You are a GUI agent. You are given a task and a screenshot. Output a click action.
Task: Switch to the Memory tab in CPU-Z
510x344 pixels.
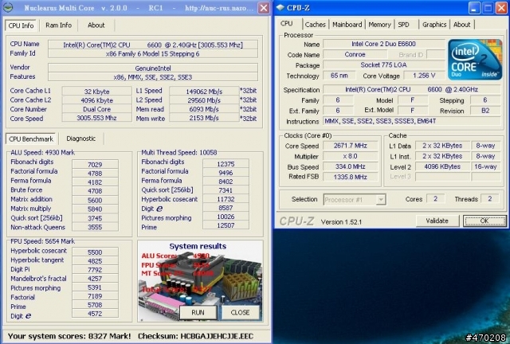[x=379, y=25]
